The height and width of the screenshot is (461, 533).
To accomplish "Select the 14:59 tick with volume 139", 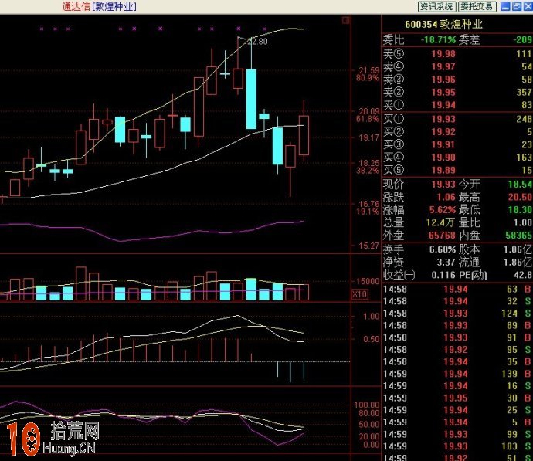I will click(457, 374).
